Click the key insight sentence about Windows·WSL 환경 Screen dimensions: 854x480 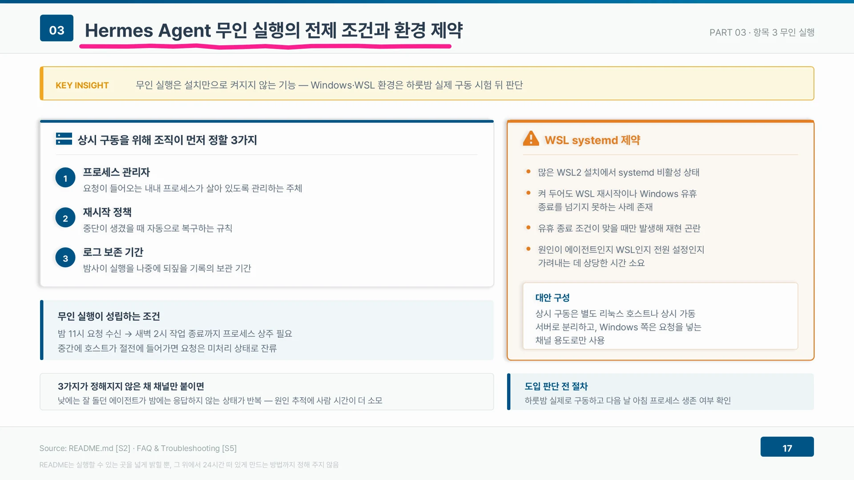329,85
